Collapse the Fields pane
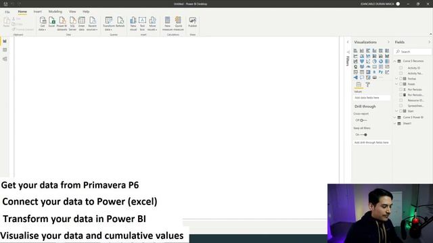 click(430, 42)
